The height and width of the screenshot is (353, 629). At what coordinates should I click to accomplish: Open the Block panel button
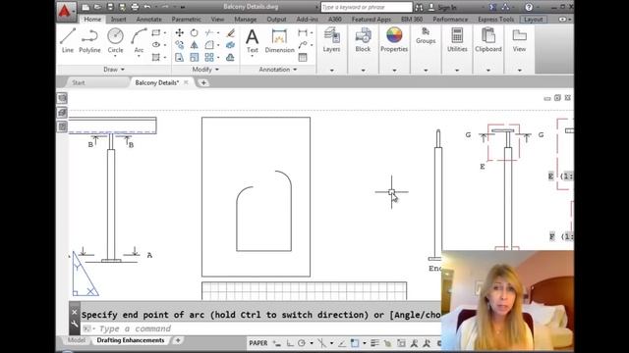[363, 39]
